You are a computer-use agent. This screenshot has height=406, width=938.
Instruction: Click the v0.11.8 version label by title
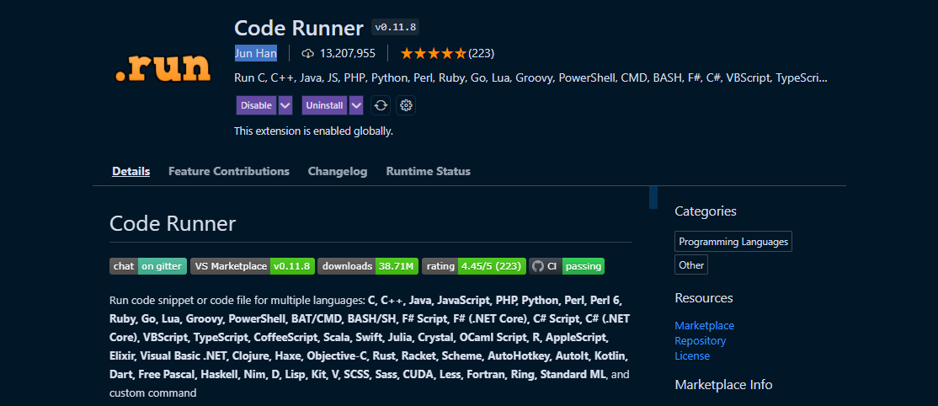(395, 27)
